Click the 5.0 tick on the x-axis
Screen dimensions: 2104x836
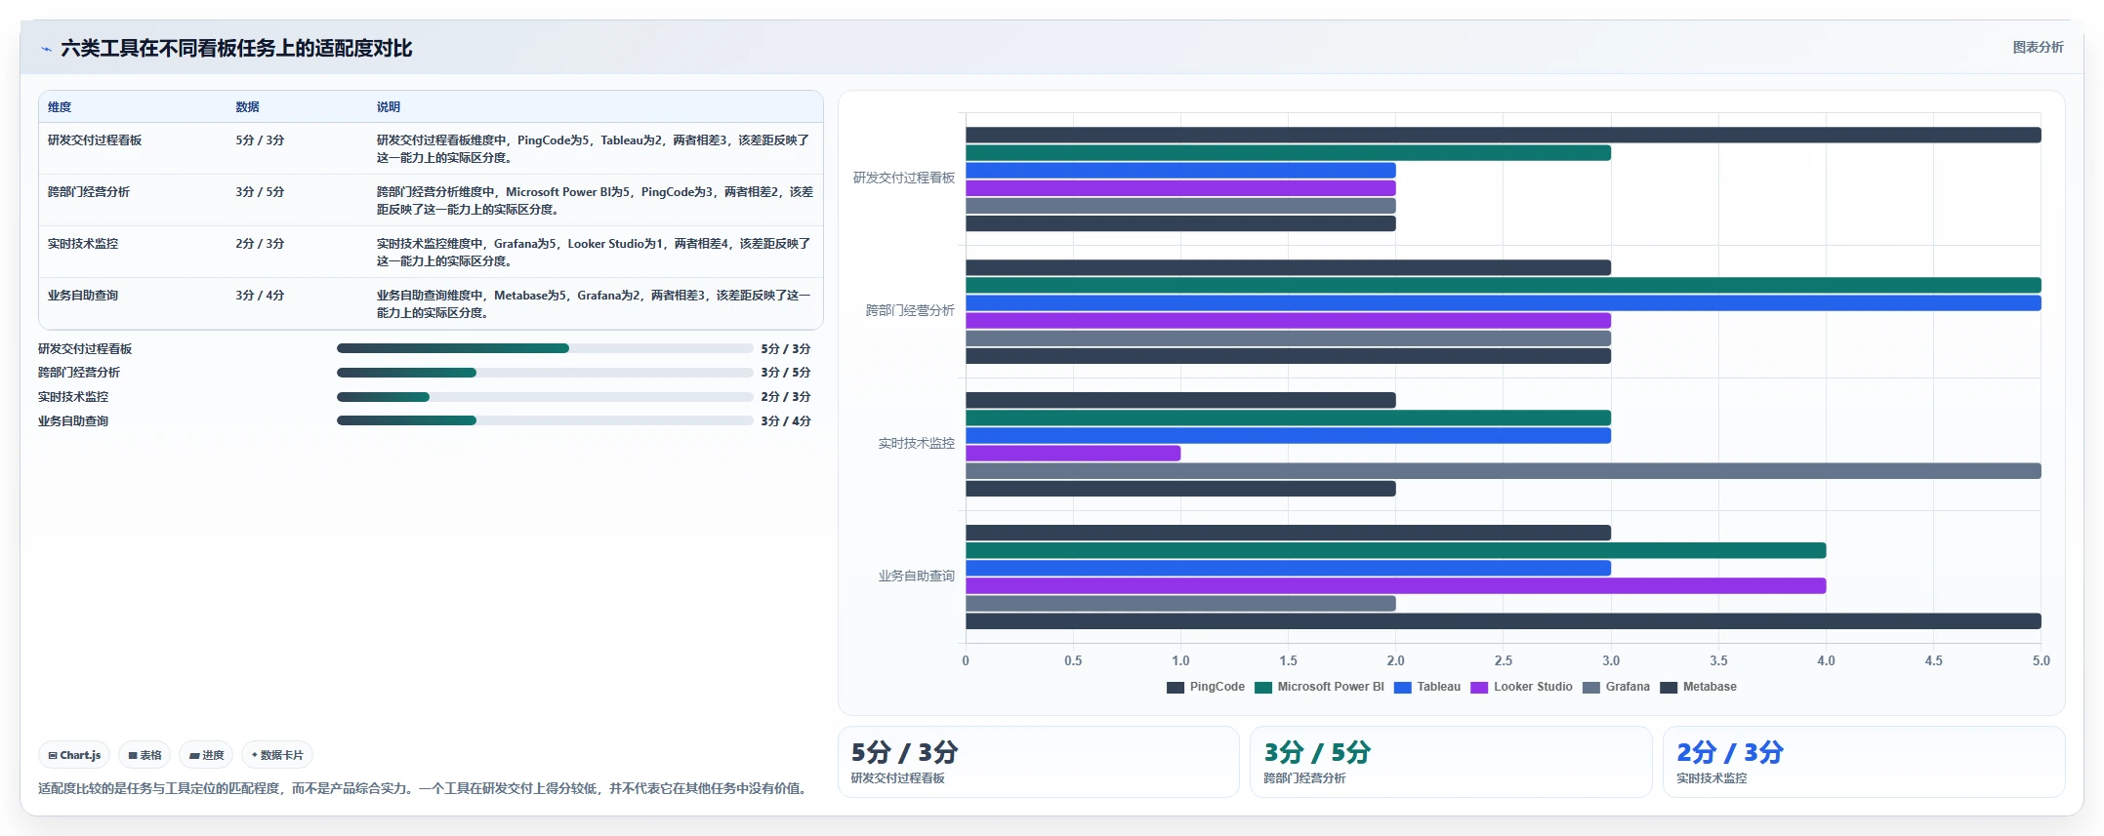[x=2041, y=660]
